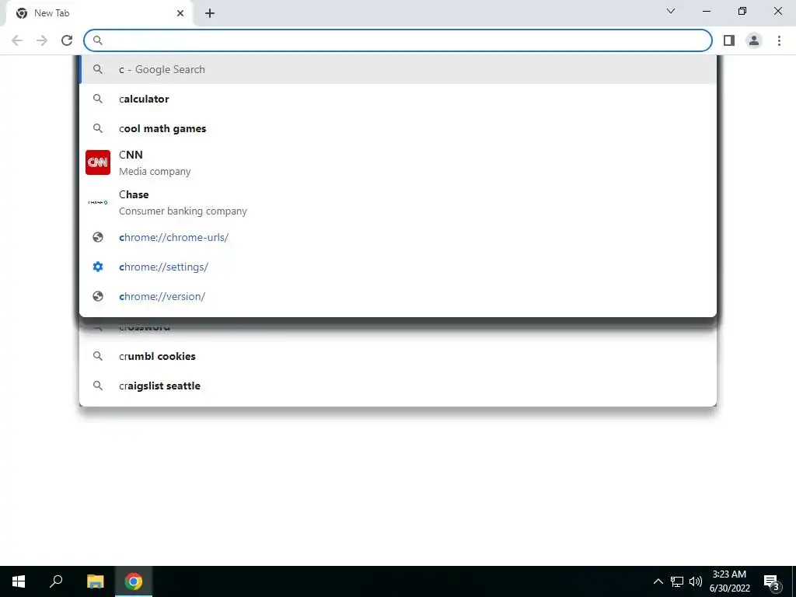Open the notification center icon
The image size is (796, 597).
[x=772, y=581]
